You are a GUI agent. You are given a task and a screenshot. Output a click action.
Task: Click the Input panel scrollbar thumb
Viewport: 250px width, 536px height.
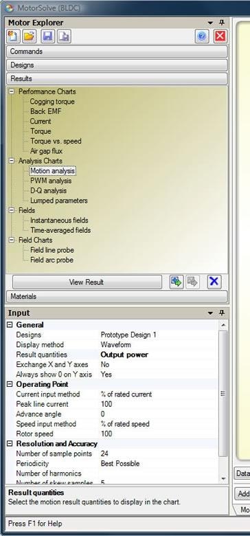pos(223,394)
